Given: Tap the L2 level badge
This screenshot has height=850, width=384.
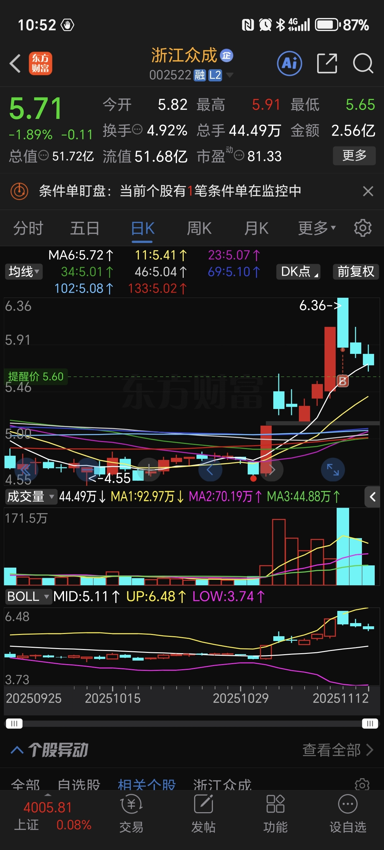Looking at the screenshot, I should click(x=215, y=75).
